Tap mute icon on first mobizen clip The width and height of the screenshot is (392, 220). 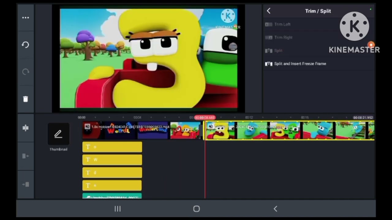[x=87, y=127]
